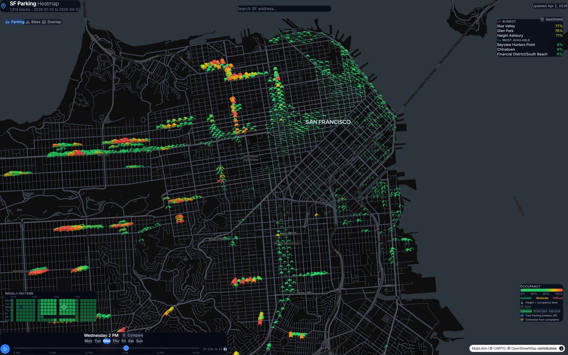The width and height of the screenshot is (568, 355).
Task: Select the Sat day toggle
Action: pyautogui.click(x=131, y=341)
